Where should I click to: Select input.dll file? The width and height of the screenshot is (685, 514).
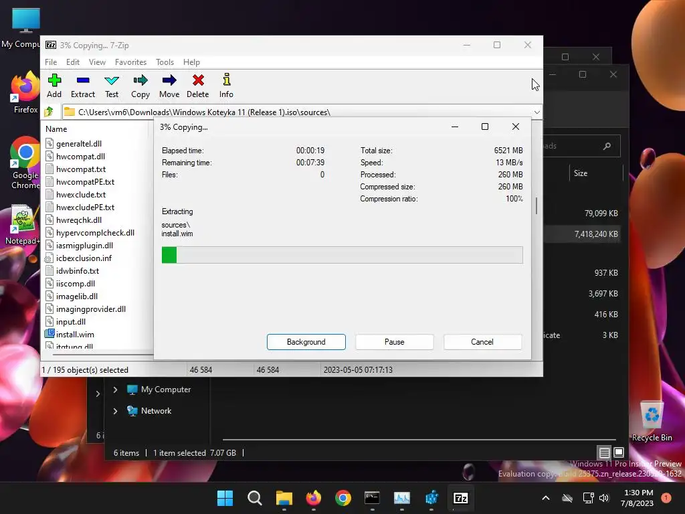(71, 321)
